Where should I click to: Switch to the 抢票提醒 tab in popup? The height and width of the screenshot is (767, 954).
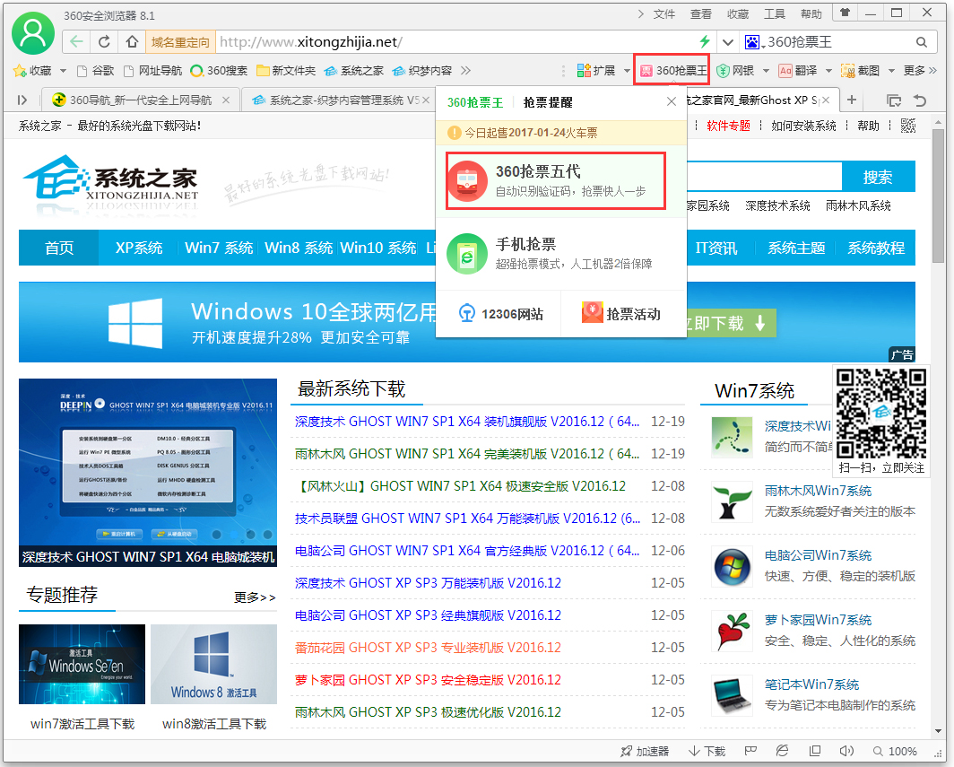tap(548, 102)
